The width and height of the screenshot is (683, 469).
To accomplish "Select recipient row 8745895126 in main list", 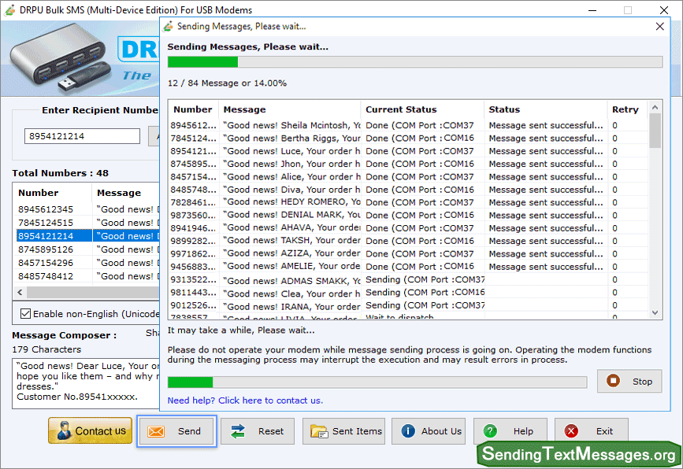I will click(x=88, y=249).
